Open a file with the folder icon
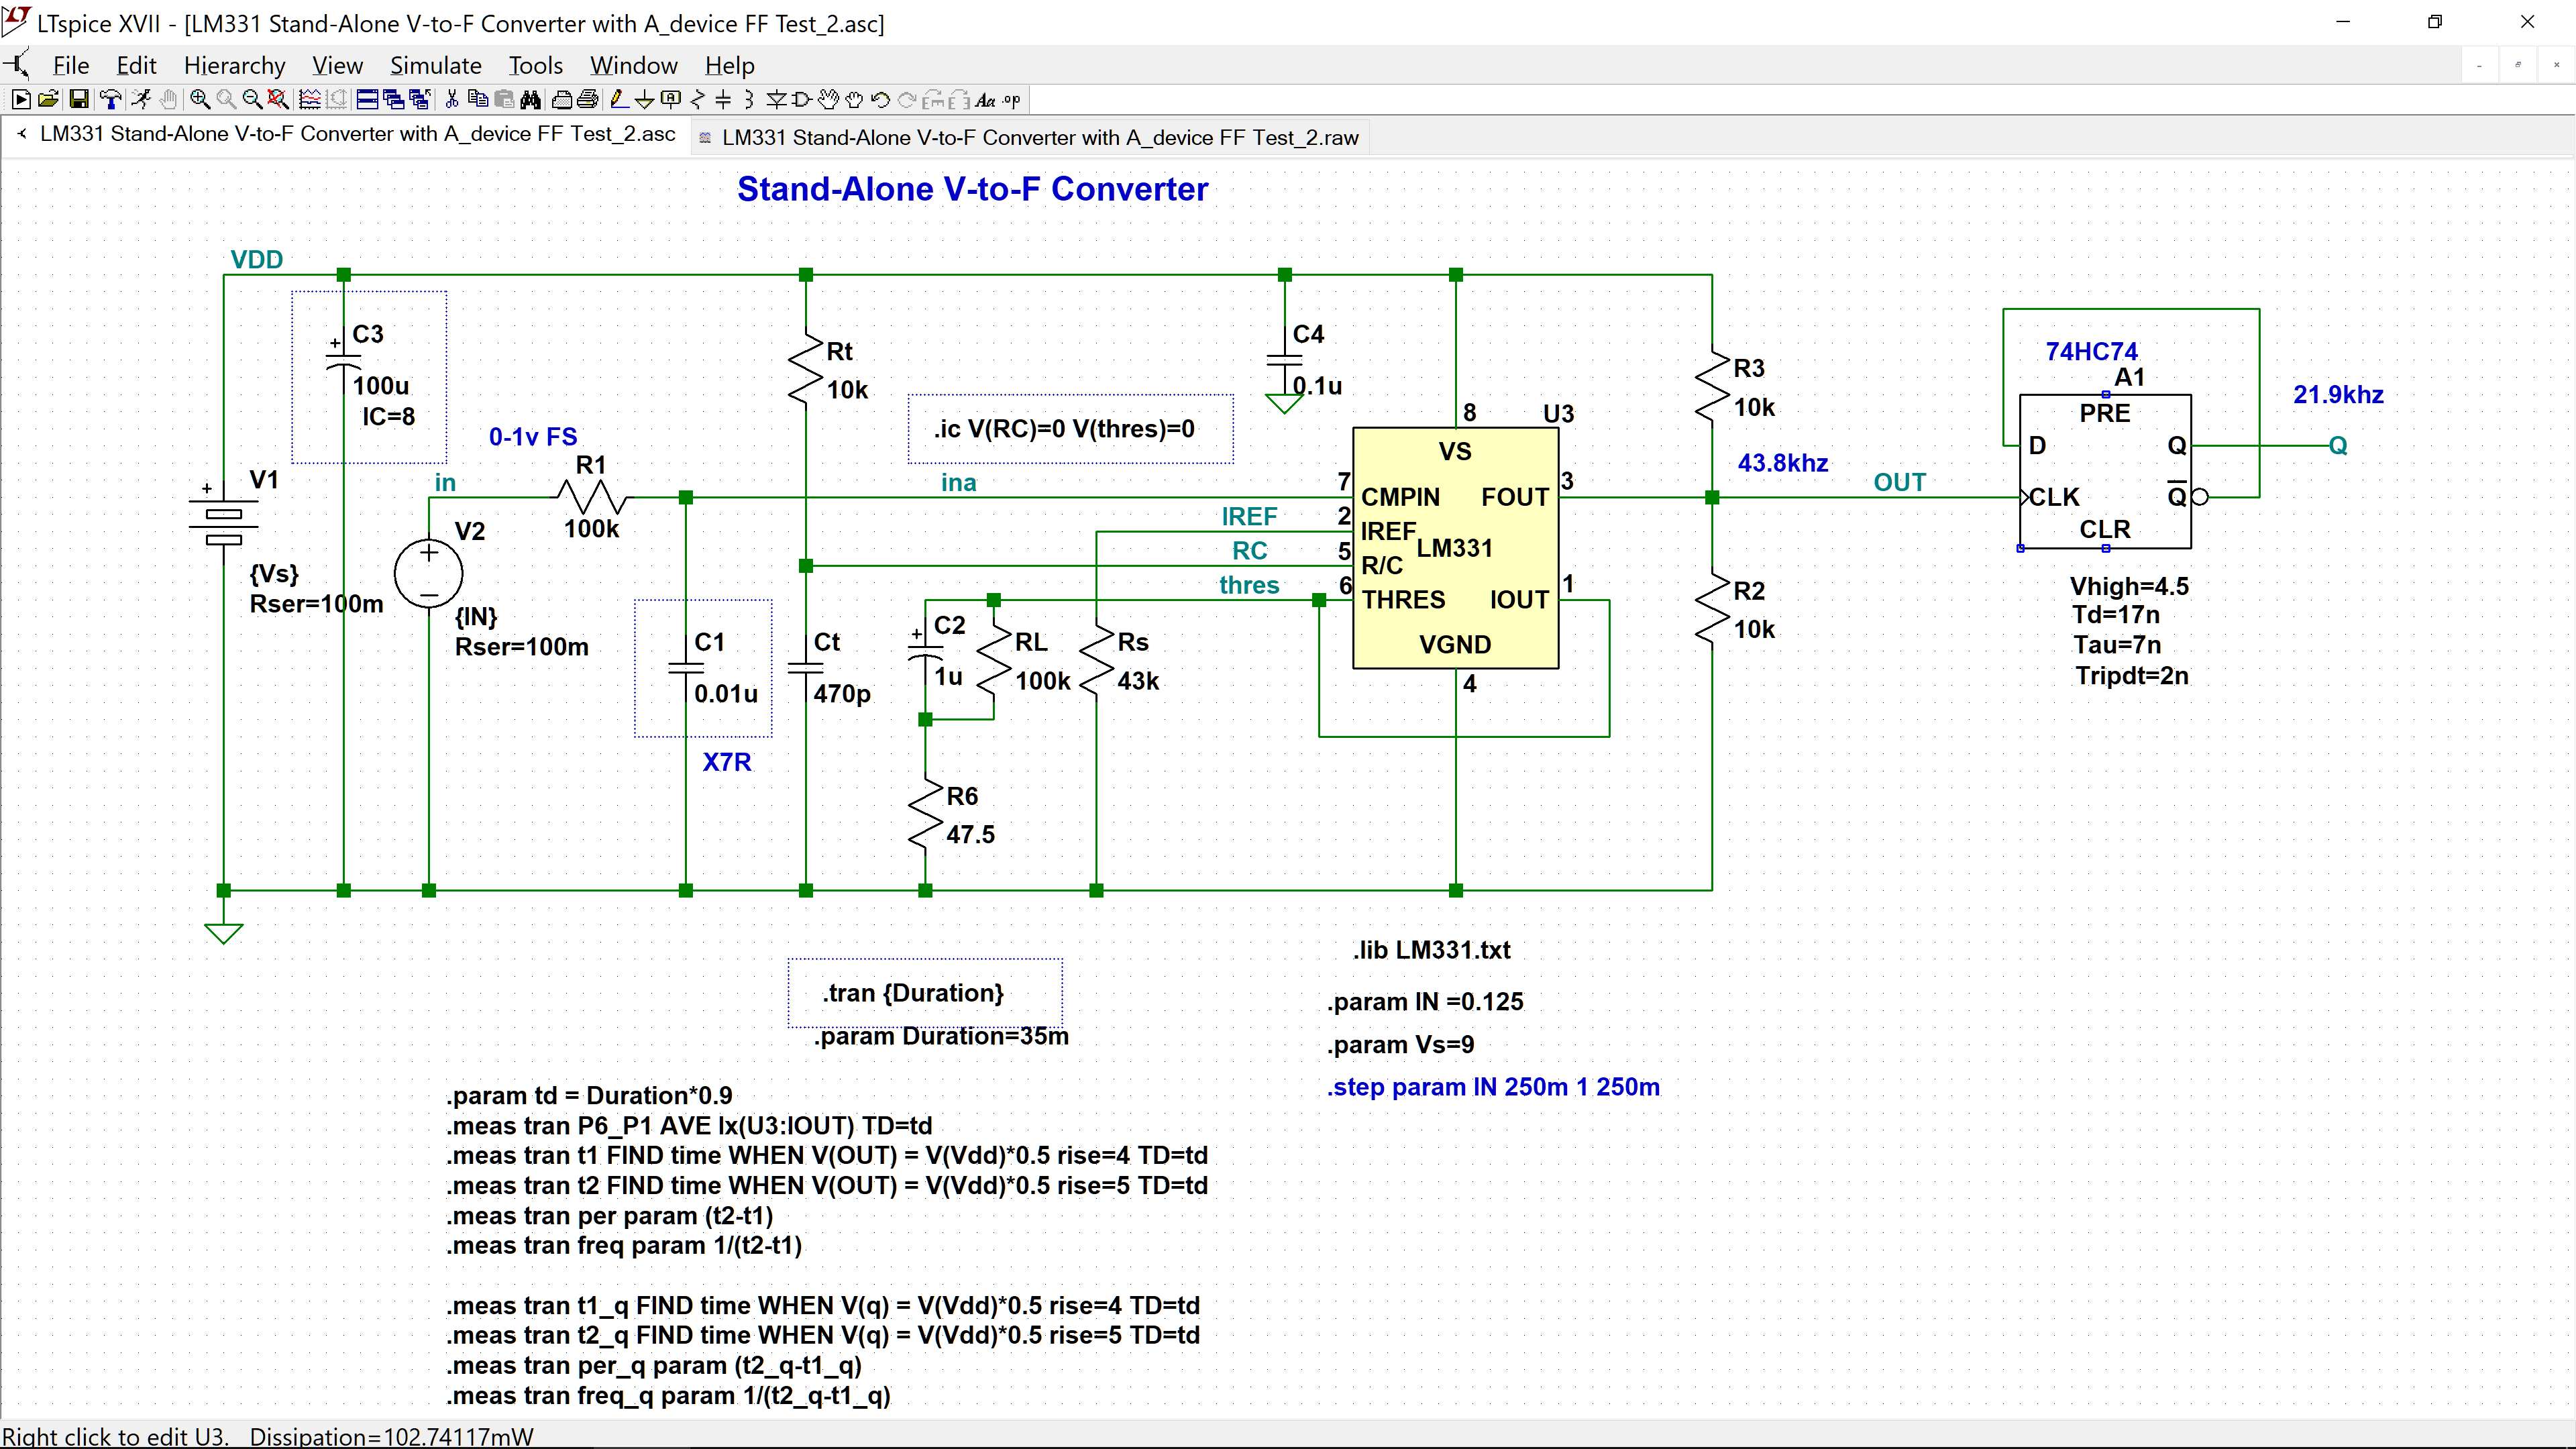Viewport: 2576px width, 1449px height. 48,100
